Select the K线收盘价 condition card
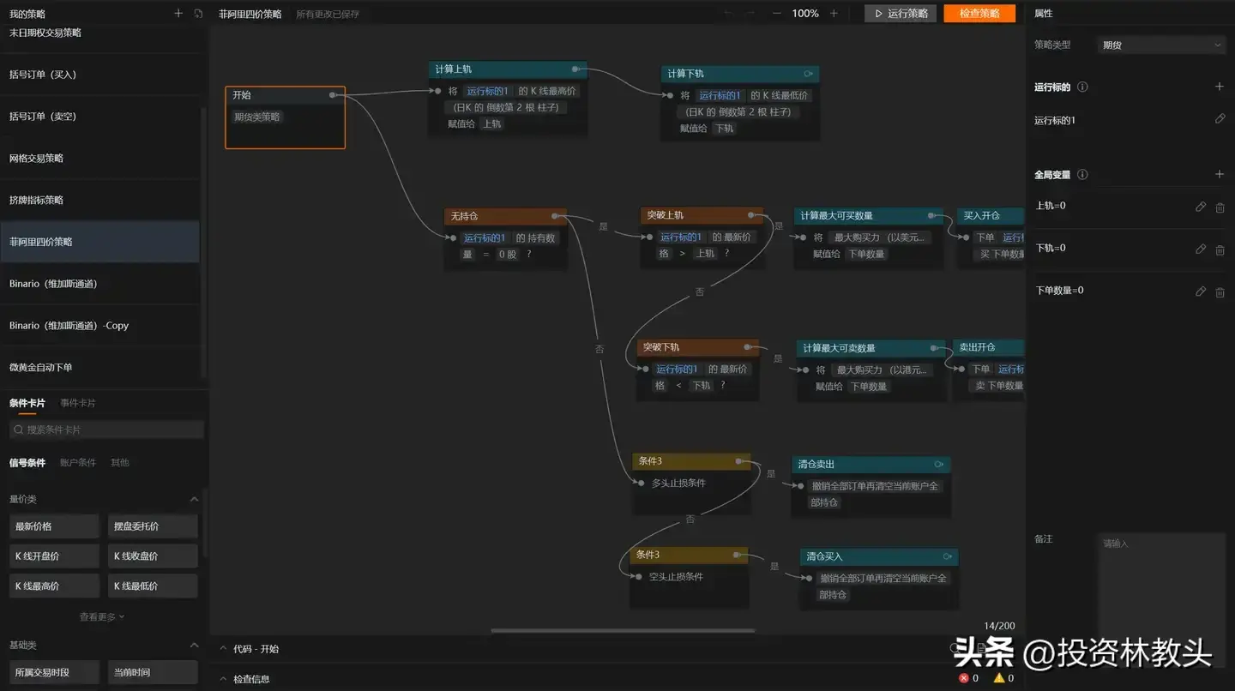The height and width of the screenshot is (691, 1235). (x=154, y=556)
